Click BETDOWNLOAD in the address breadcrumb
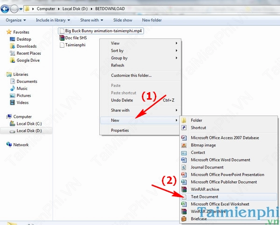 tap(110, 9)
